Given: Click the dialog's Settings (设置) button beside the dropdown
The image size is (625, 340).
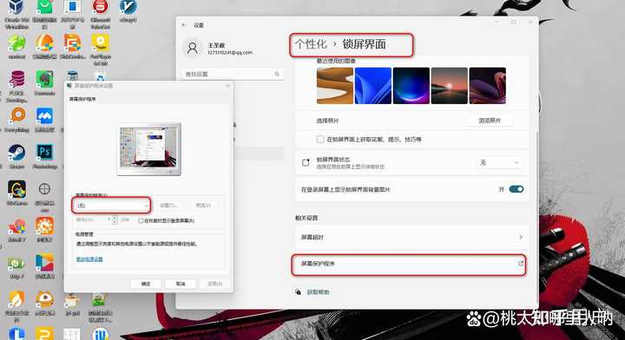Looking at the screenshot, I should [x=168, y=206].
